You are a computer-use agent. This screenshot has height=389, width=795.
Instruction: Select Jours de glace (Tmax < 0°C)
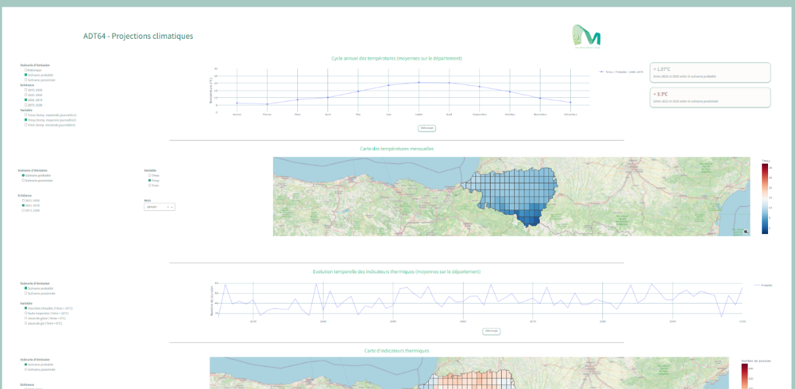[26, 318]
